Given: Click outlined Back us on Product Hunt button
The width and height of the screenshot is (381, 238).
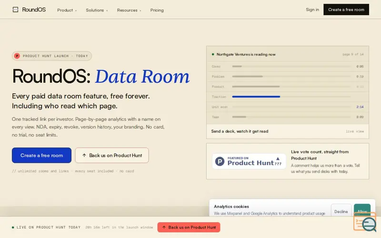Looking at the screenshot, I should click(x=112, y=156).
